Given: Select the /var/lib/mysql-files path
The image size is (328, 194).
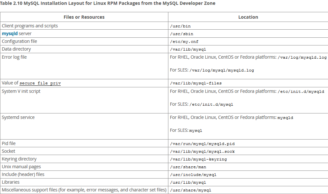Looking at the screenshot, I should point(196,83).
